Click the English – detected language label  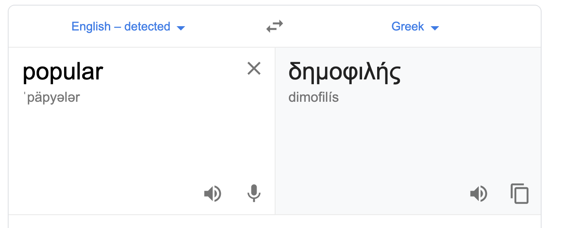click(x=121, y=27)
